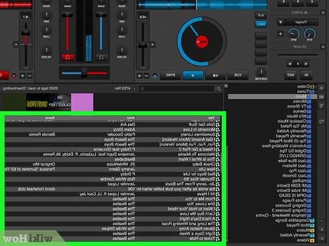The width and height of the screenshot is (329, 246).
Task: Select the track Welcome To Atlanta
Action: (112, 154)
